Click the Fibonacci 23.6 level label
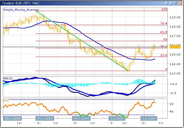 (163, 56)
